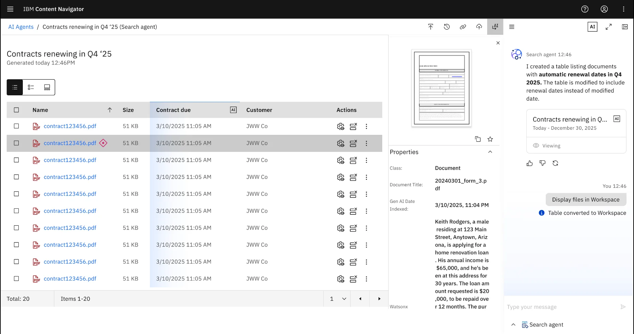Click remove-from-list icon in second row

[353, 143]
